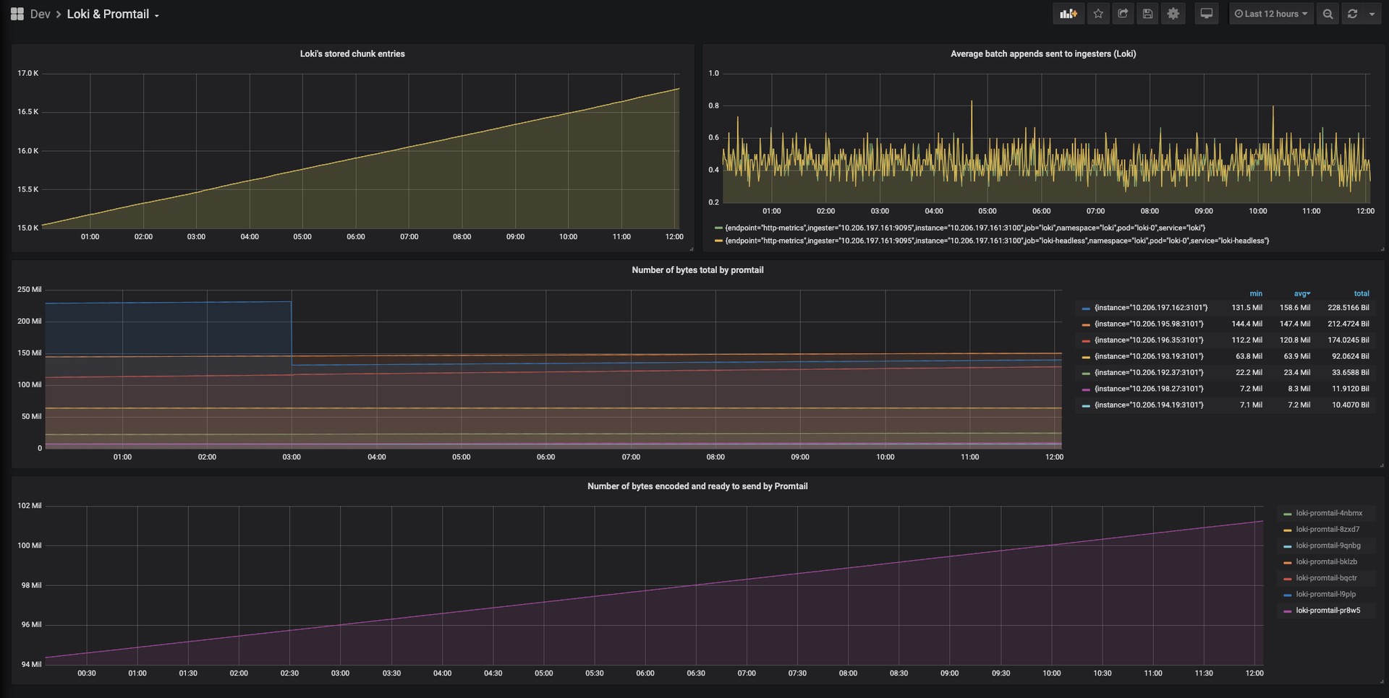Click the dashboard grid icon beside Dev
This screenshot has height=698, width=1389.
[x=17, y=14]
